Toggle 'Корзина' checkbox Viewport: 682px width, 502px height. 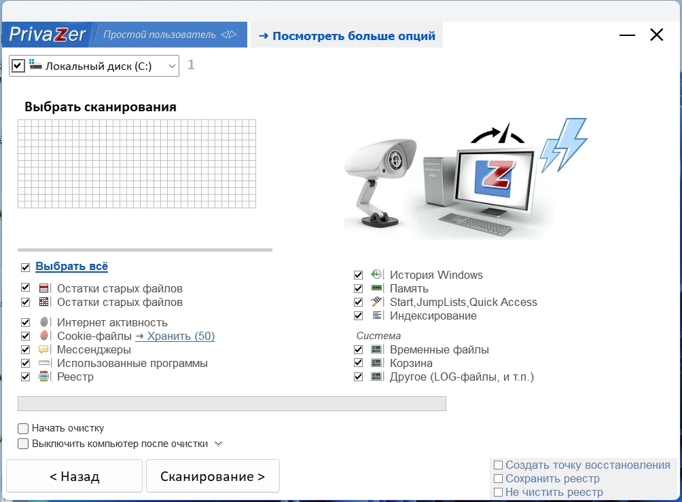359,363
